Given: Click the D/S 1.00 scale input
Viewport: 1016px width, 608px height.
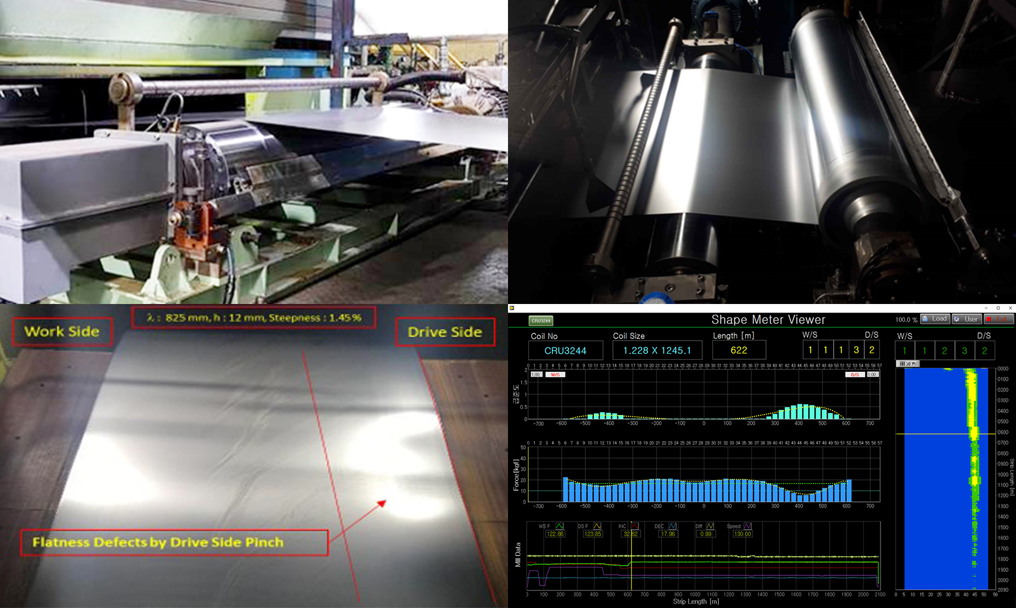Looking at the screenshot, I should (x=873, y=375).
